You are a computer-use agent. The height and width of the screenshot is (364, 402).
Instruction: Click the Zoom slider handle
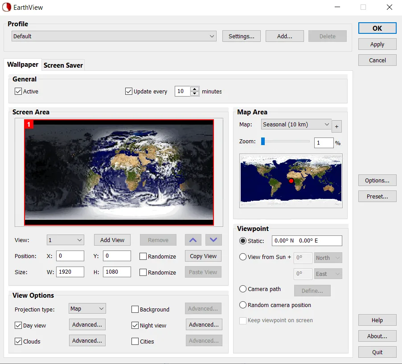coord(263,142)
